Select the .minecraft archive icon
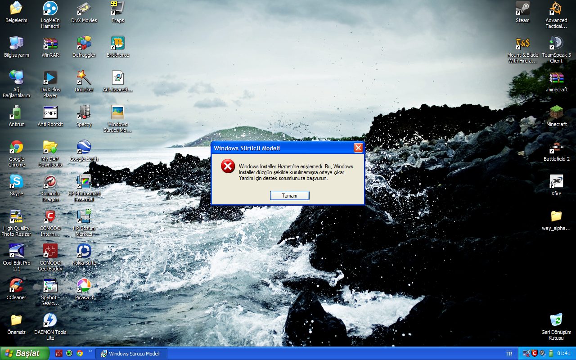Image resolution: width=576 pixels, height=360 pixels. pos(556,81)
